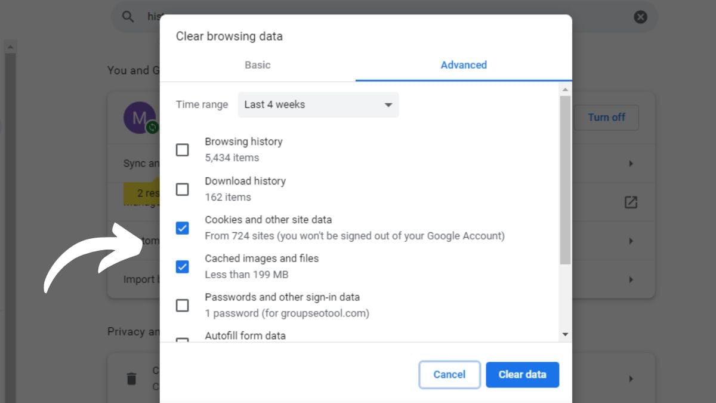Image resolution: width=716 pixels, height=403 pixels.
Task: Expand the Import bookmarks row chevron
Action: coord(631,279)
